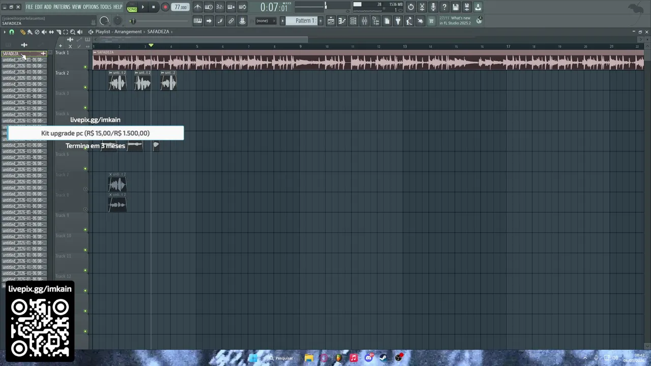Open the question mark help icon

[445, 7]
